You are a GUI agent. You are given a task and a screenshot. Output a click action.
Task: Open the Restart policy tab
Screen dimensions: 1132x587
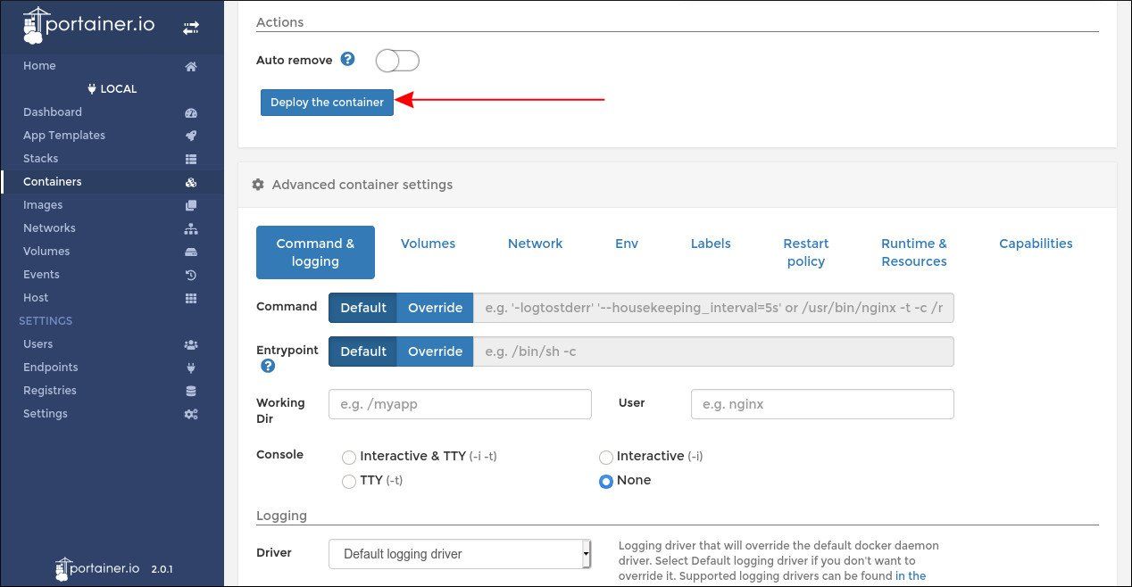805,252
